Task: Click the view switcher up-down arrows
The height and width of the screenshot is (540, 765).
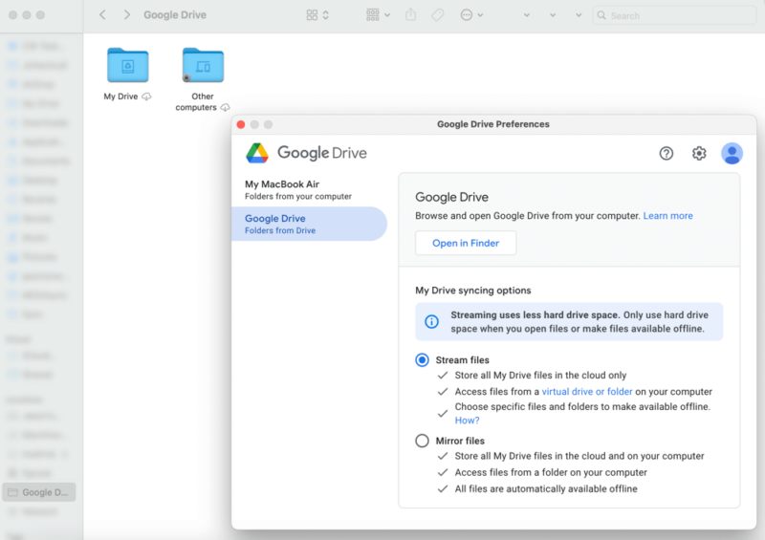Action: click(325, 15)
